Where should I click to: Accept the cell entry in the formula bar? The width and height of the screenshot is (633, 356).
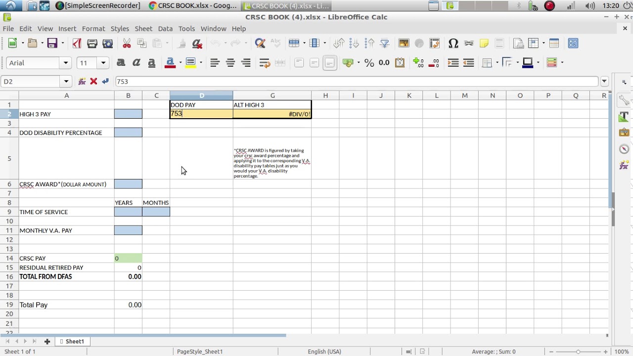(x=105, y=82)
